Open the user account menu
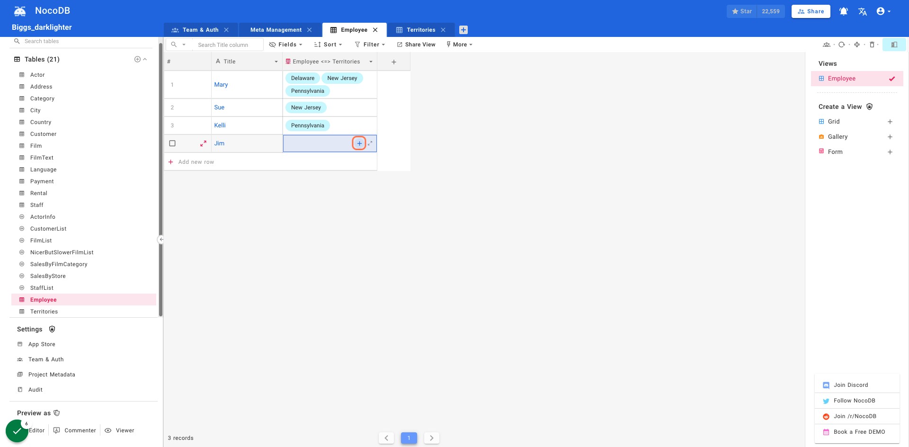The width and height of the screenshot is (909, 447). click(x=883, y=11)
